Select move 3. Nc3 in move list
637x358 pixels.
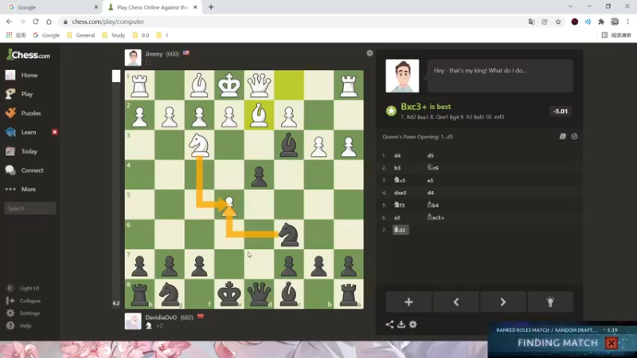(400, 181)
